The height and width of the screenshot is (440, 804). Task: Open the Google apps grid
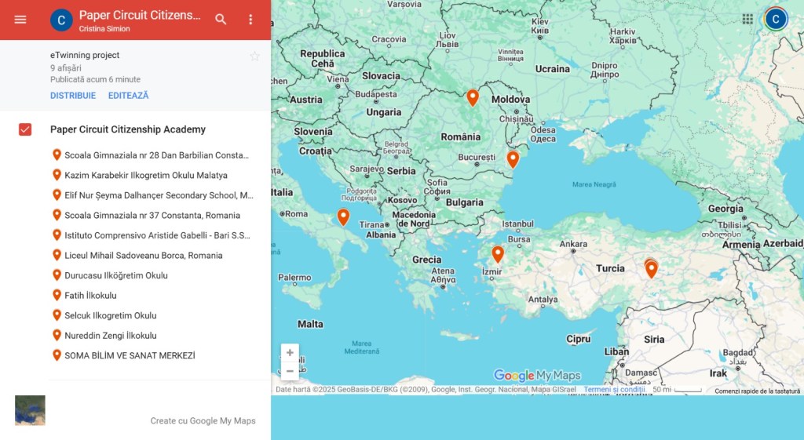747,19
